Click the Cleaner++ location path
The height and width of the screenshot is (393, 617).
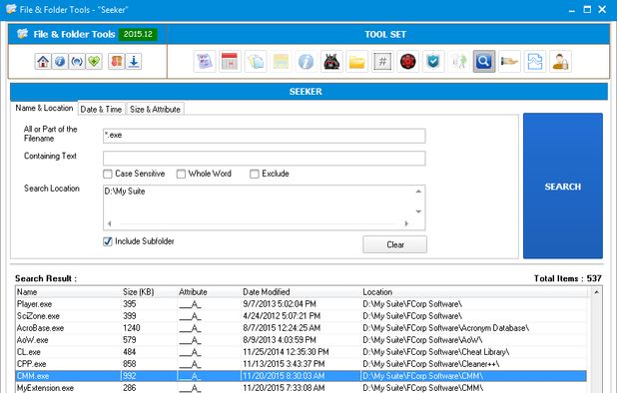coord(431,364)
